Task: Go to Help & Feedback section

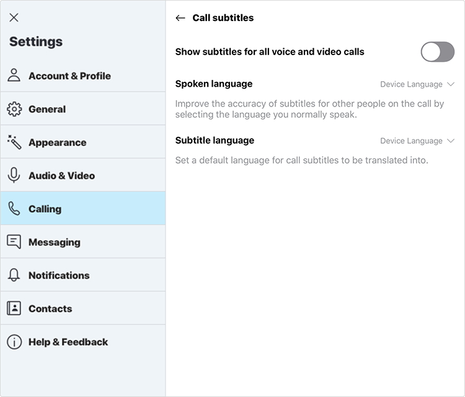Action: pyautogui.click(x=68, y=342)
